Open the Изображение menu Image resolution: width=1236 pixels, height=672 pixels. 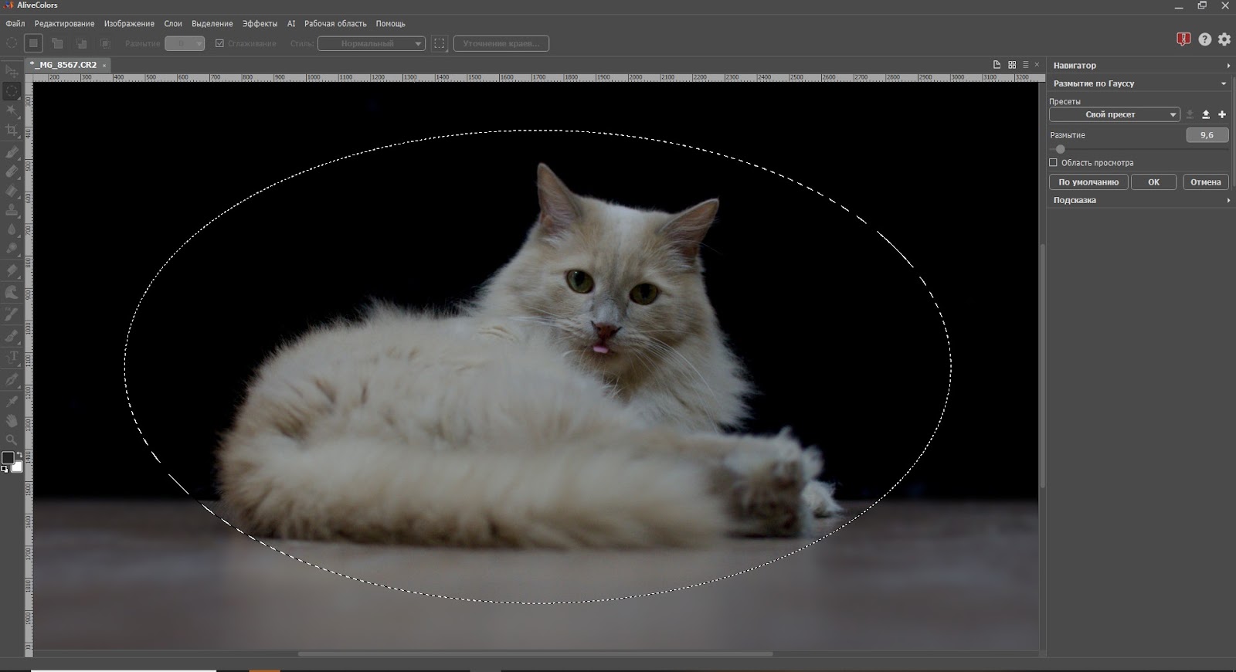[x=129, y=24]
